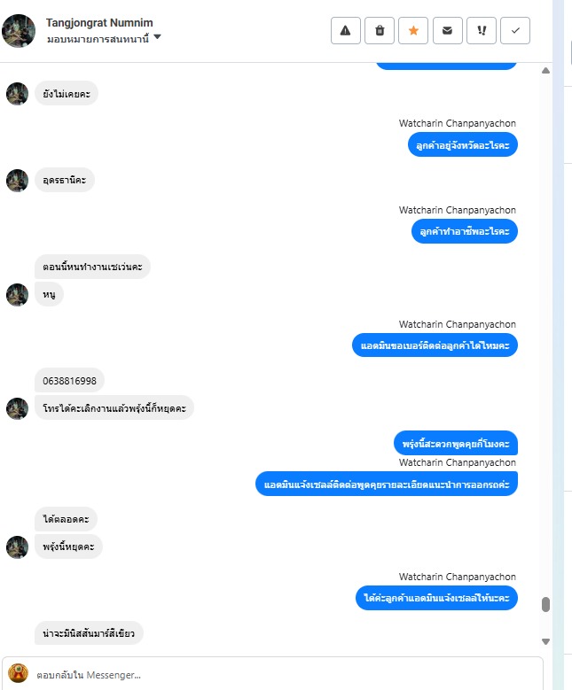Click page avatar icon beside reply box
572x690 pixels.
coord(19,674)
